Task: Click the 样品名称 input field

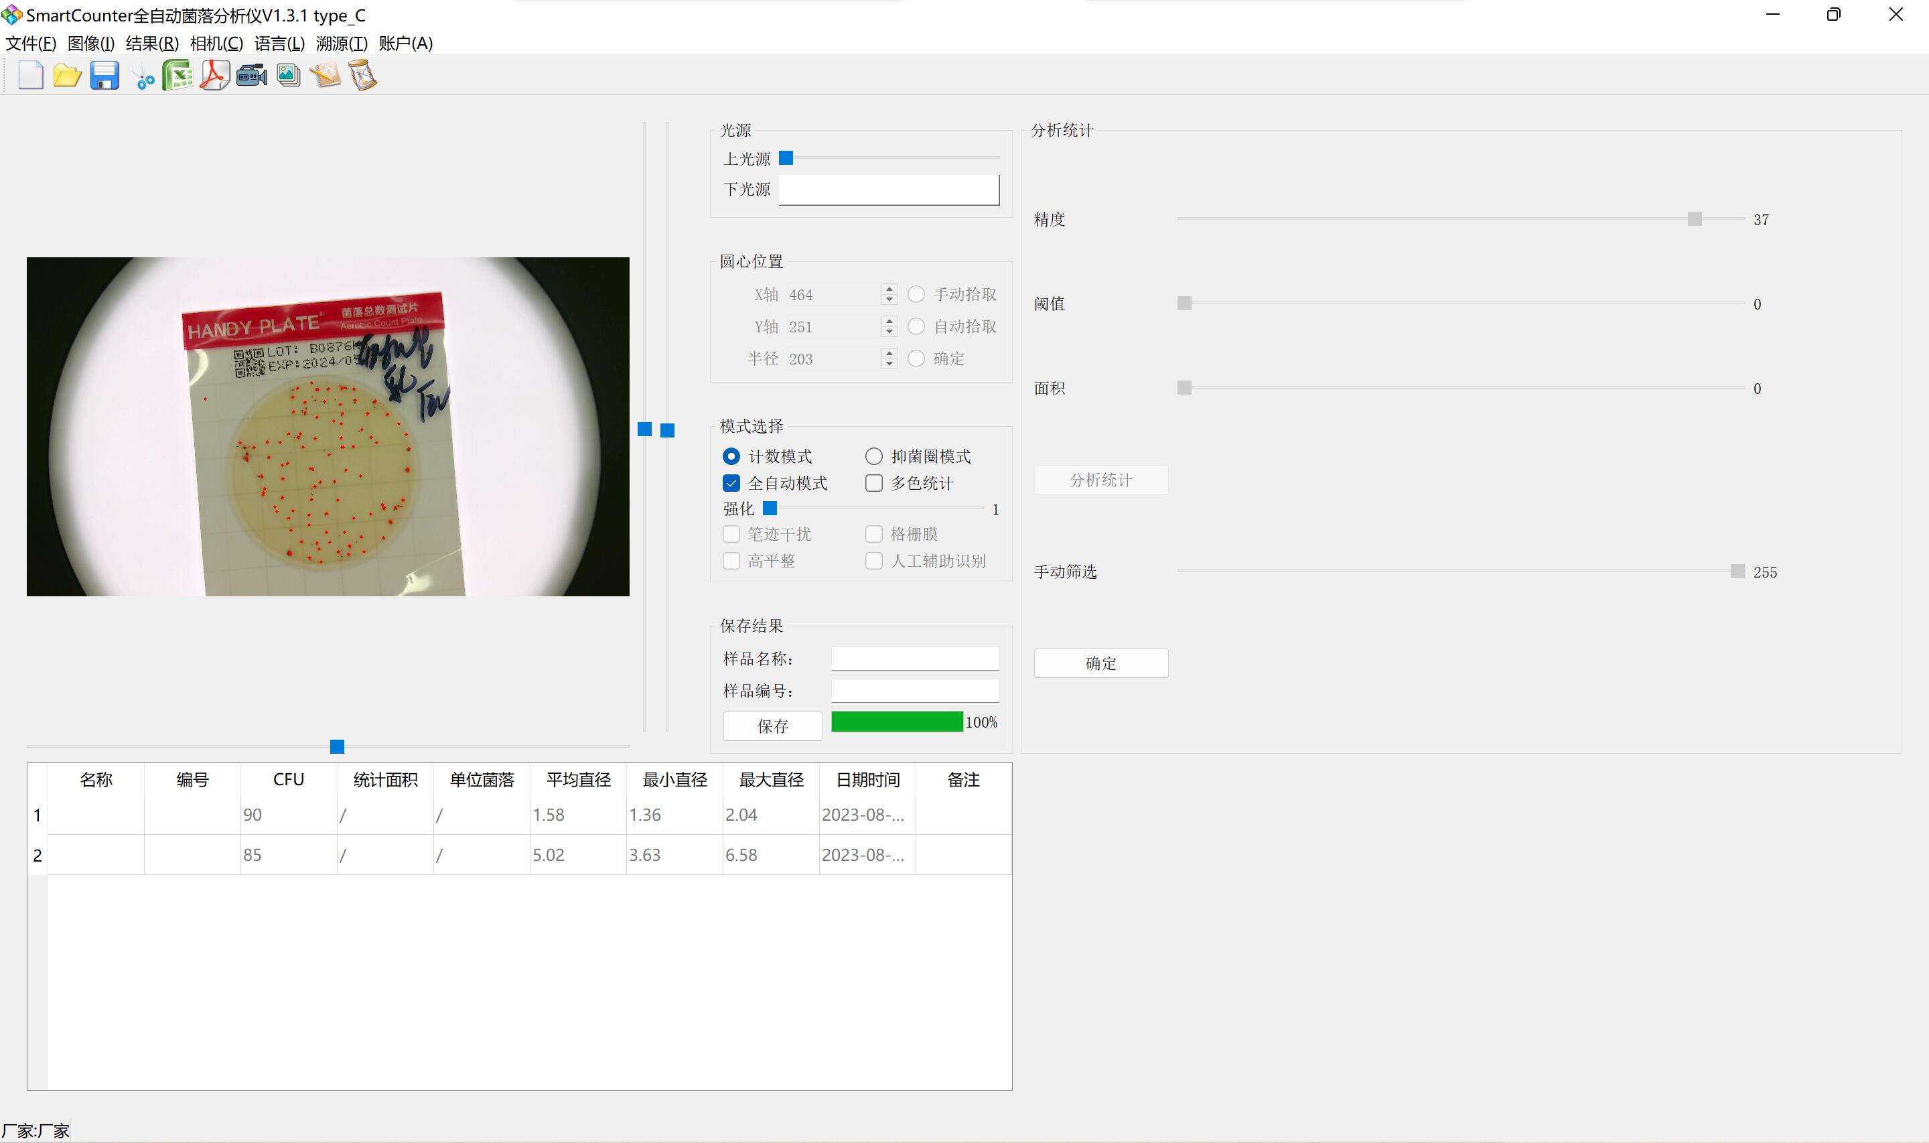Action: click(914, 659)
